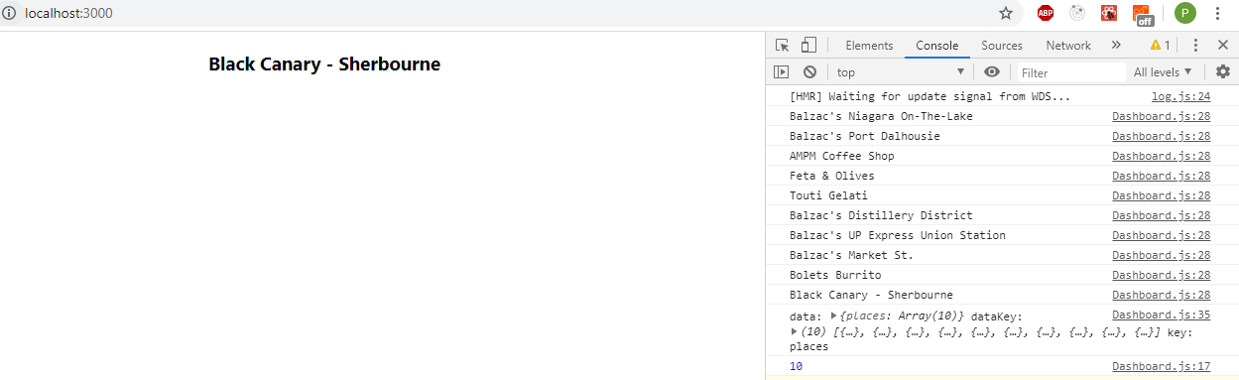Open the Network tab
The width and height of the screenshot is (1239, 380).
pyautogui.click(x=1068, y=46)
